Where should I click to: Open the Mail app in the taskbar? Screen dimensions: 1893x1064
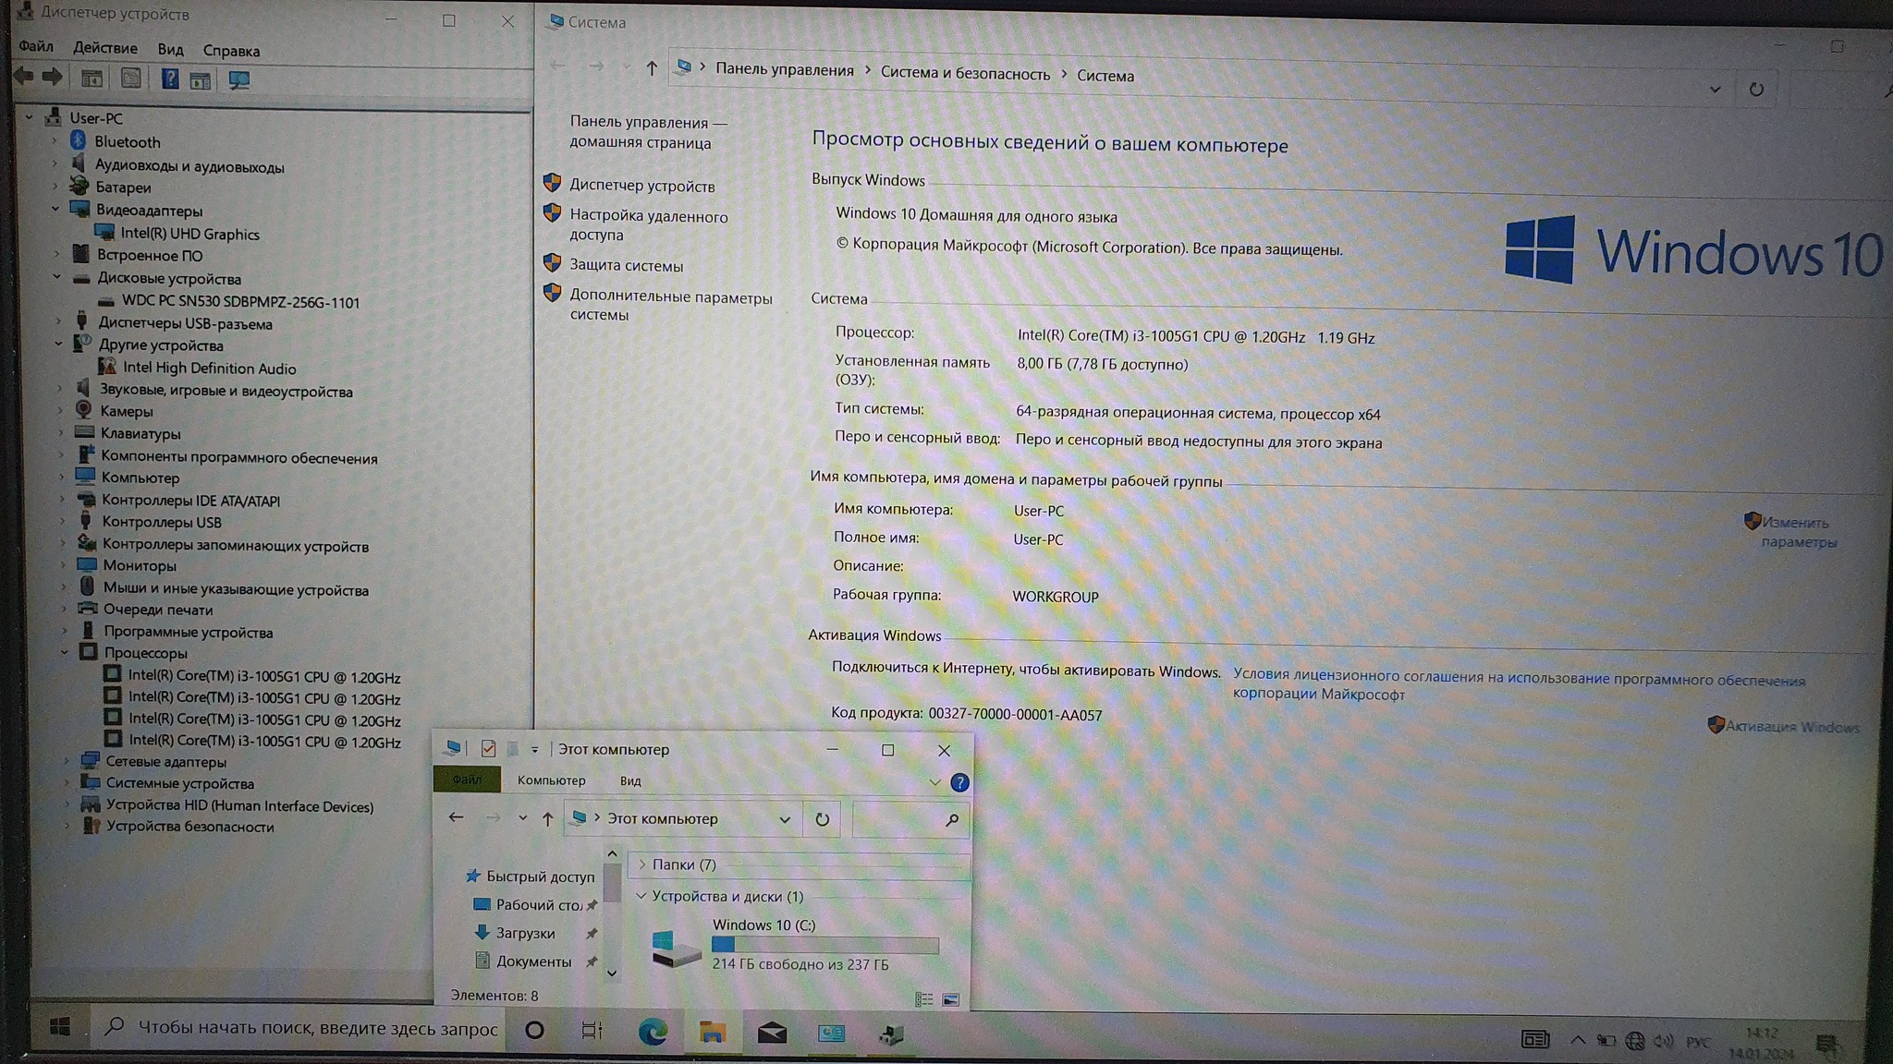(772, 1032)
